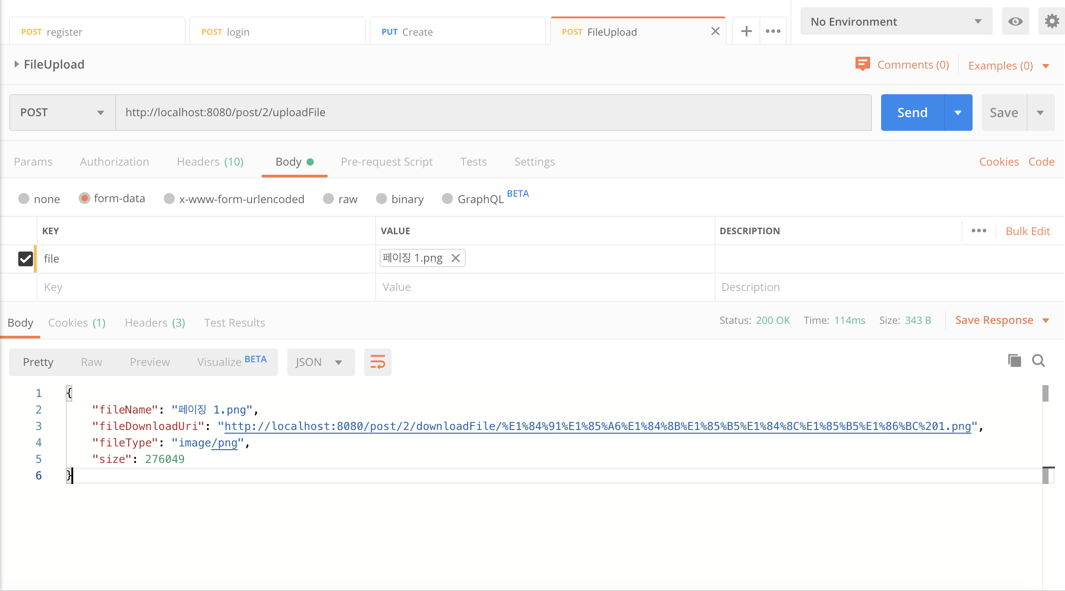Click the 343 B size value
1065x591 pixels.
point(918,320)
